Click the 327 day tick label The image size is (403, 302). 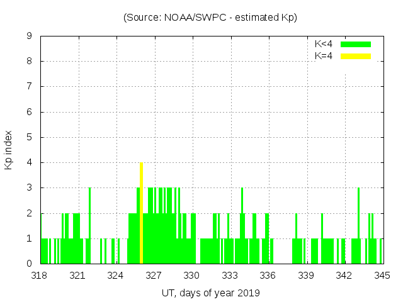[154, 275]
